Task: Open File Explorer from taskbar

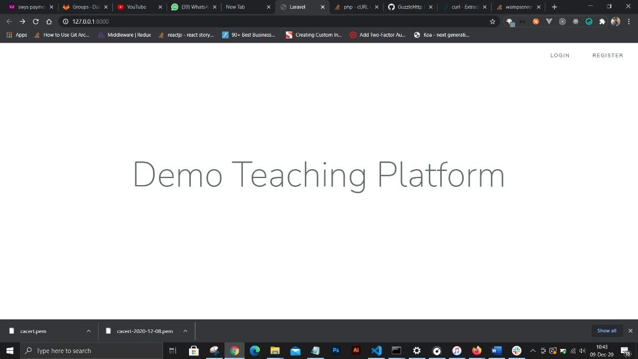Action: (x=275, y=351)
